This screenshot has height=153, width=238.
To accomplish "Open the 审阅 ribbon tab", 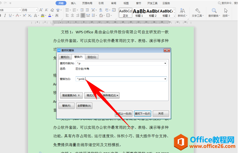I will tap(114, 3).
